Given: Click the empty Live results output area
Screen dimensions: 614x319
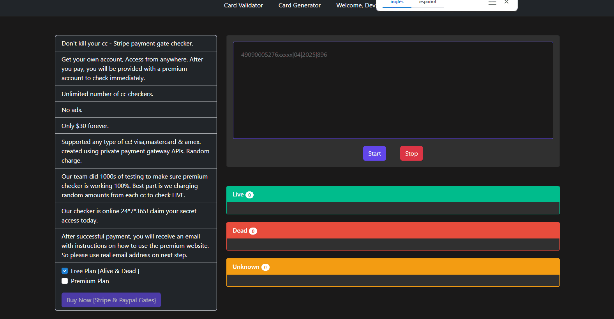Looking at the screenshot, I should 393,208.
